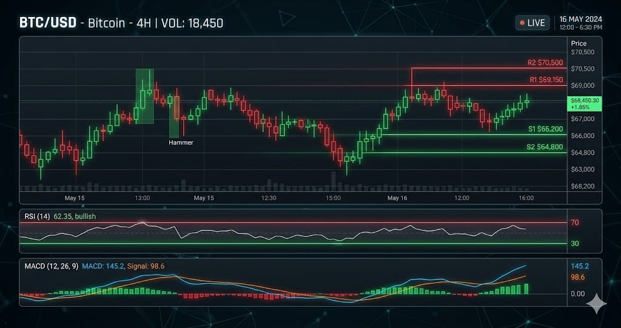Click the 'VOL: 18,450' volume readout
This screenshot has width=621, height=328.
click(192, 23)
